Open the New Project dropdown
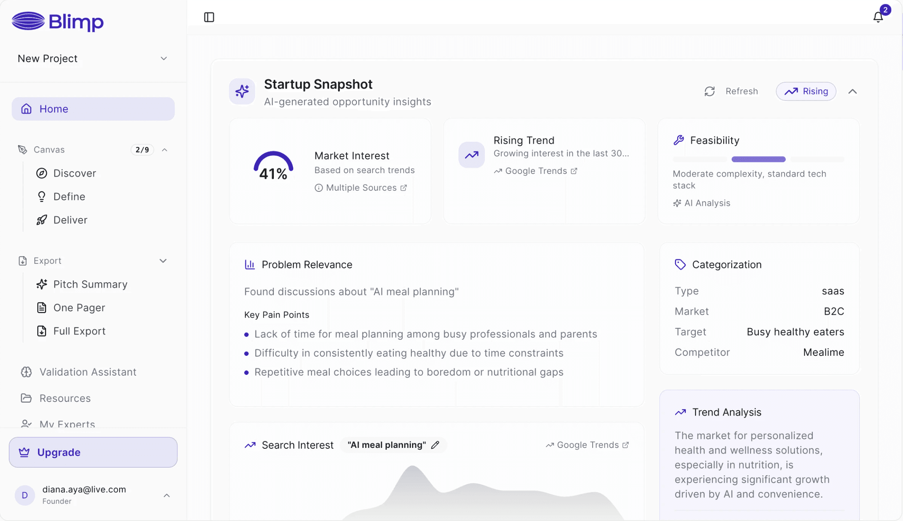 point(93,59)
